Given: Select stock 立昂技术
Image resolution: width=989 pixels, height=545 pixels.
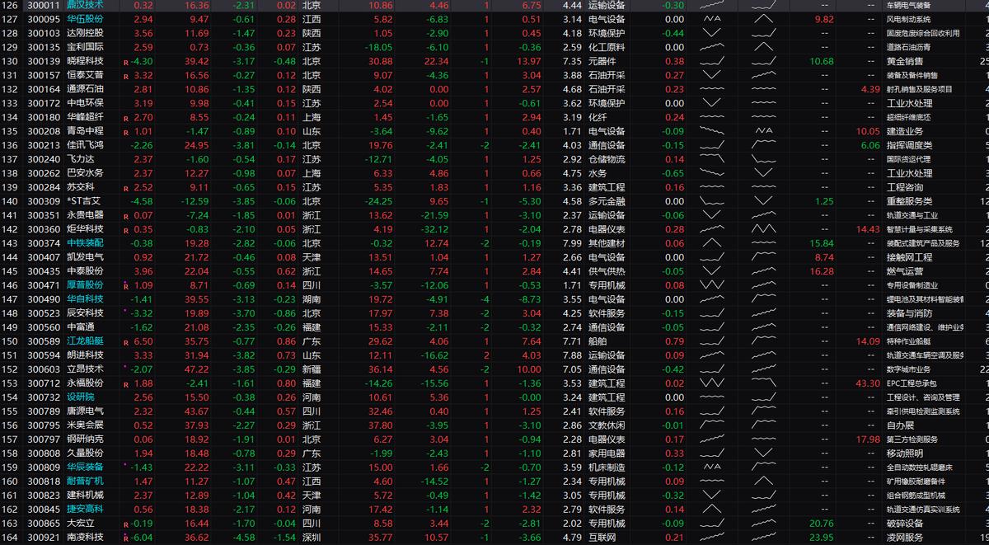Looking at the screenshot, I should pyautogui.click(x=85, y=369).
